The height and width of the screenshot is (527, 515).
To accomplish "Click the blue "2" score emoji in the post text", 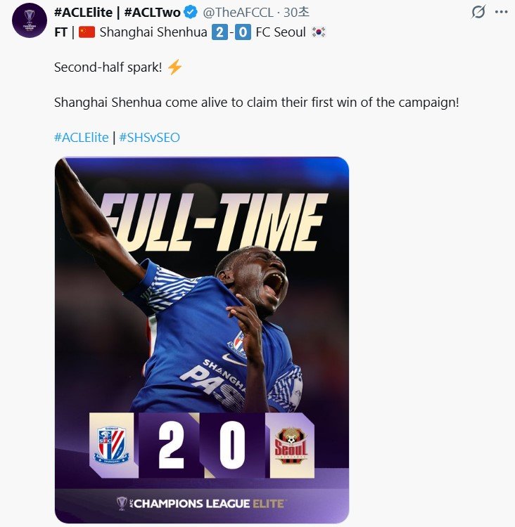I will pyautogui.click(x=220, y=32).
